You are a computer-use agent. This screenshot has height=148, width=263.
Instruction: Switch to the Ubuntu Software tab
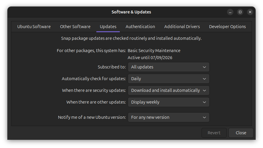coord(34,27)
